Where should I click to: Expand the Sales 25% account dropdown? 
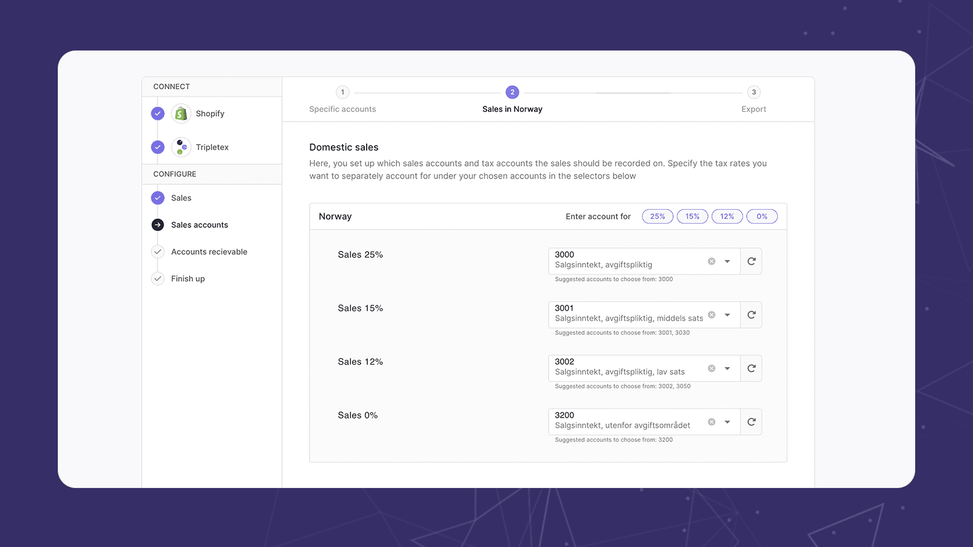coord(727,261)
